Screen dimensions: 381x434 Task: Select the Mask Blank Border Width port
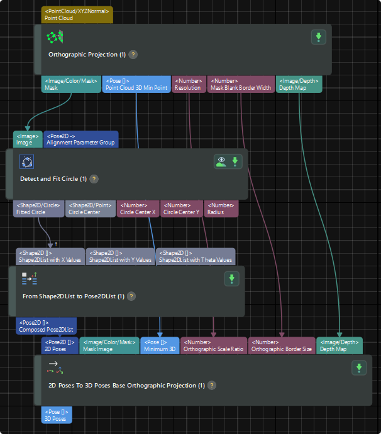241,84
